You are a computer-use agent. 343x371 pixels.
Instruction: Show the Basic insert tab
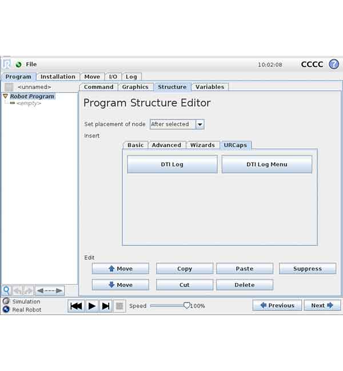pyautogui.click(x=135, y=145)
